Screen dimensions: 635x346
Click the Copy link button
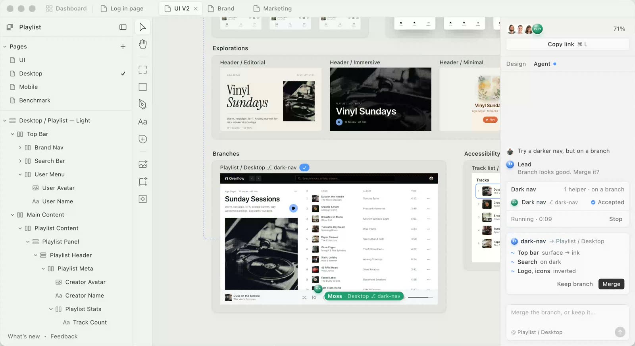point(568,44)
